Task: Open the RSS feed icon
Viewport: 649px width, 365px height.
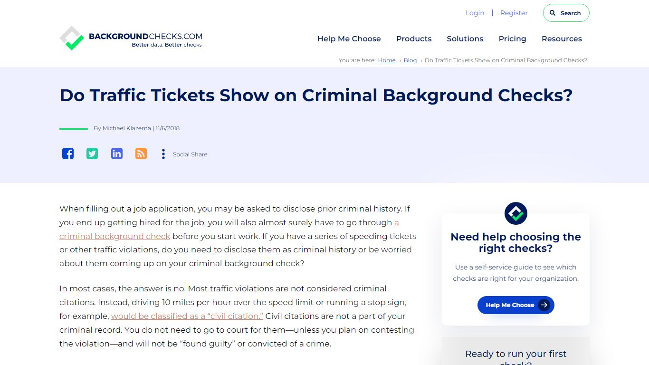Action: tap(141, 154)
